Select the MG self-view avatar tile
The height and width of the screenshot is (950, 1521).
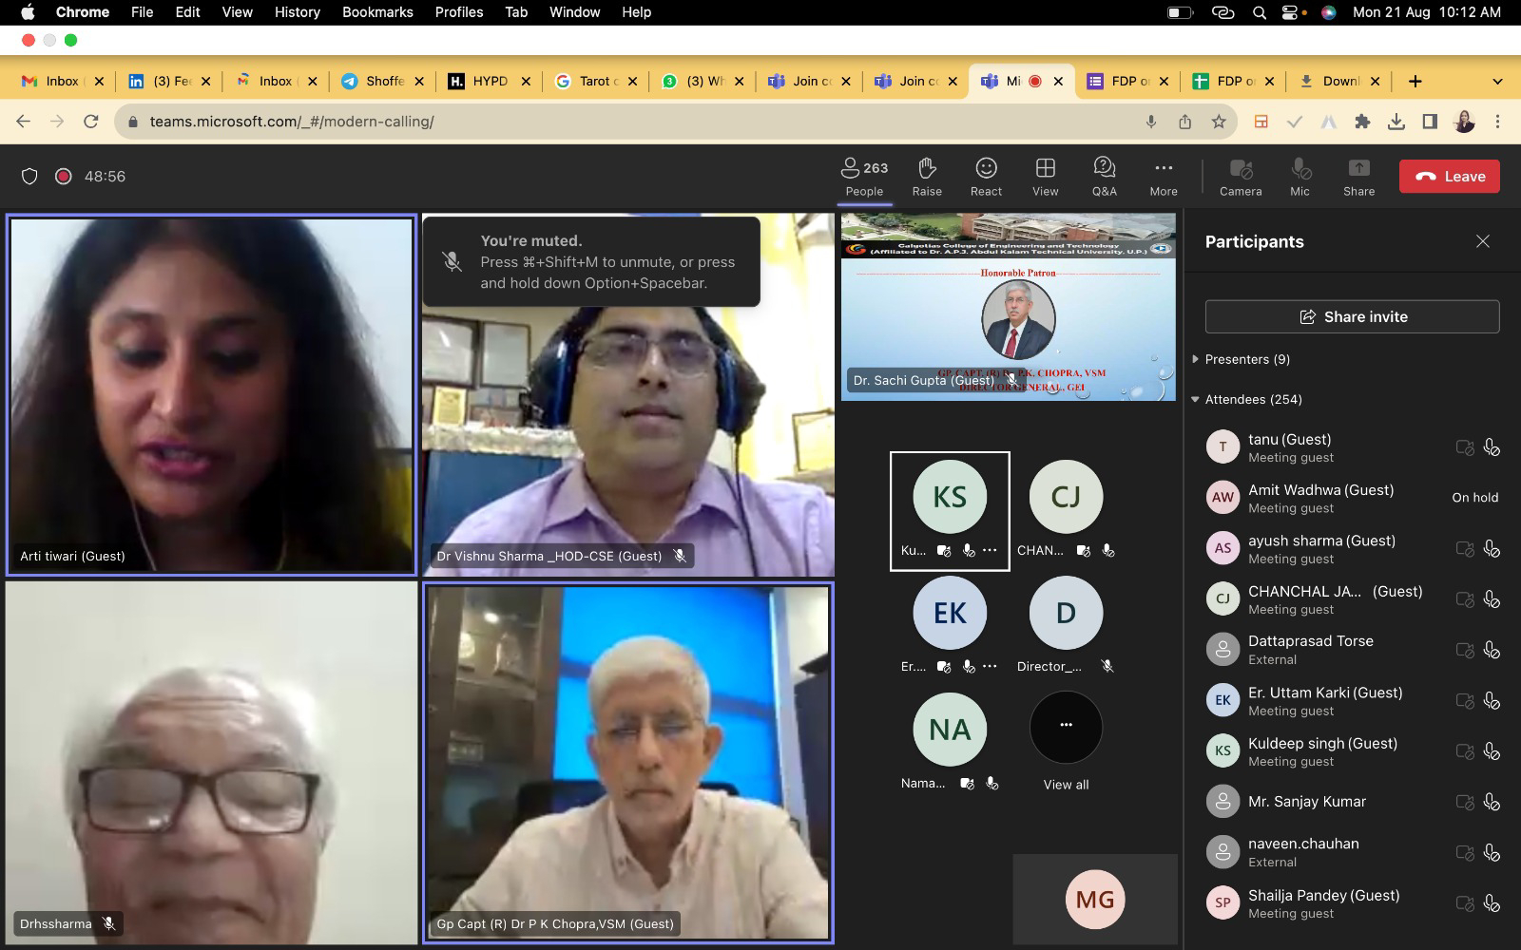pyautogui.click(x=1095, y=900)
